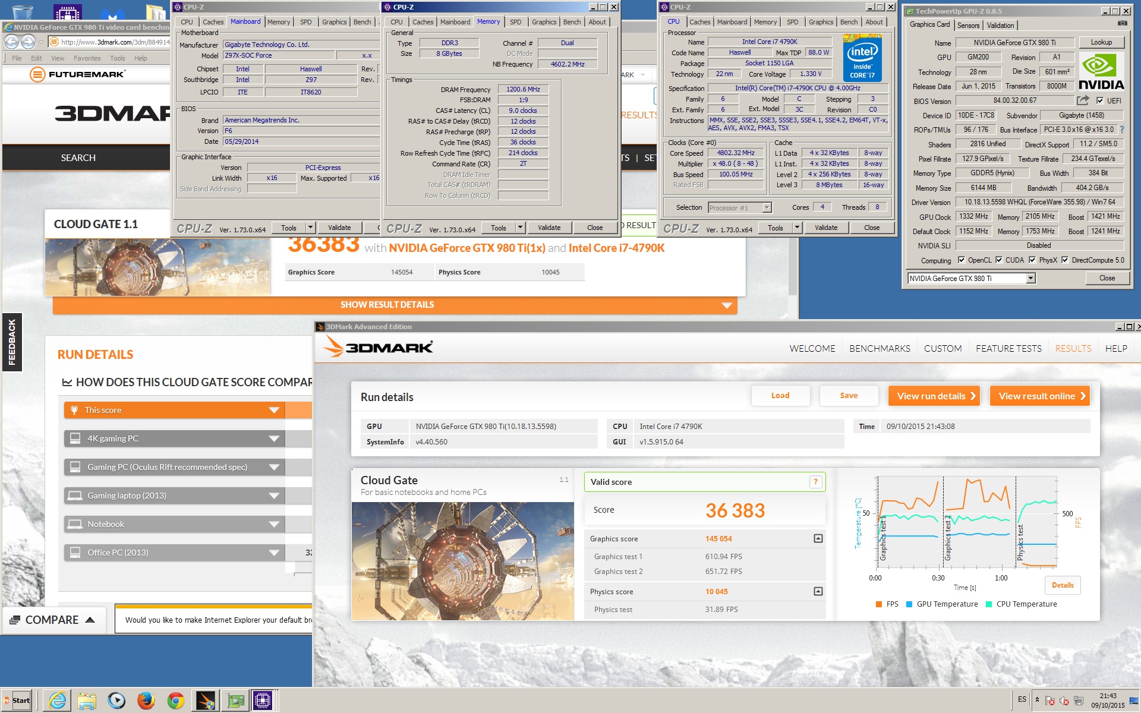The width and height of the screenshot is (1141, 713).
Task: Click the FEEDBACK side tab on webpage
Action: 12,342
